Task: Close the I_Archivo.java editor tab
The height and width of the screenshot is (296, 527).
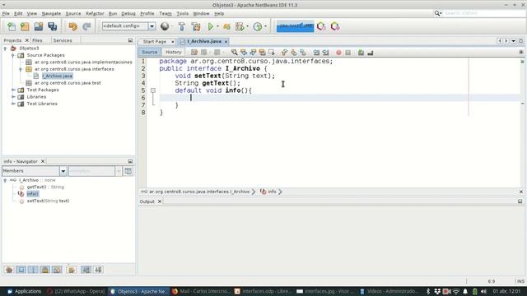Action: [x=226, y=42]
